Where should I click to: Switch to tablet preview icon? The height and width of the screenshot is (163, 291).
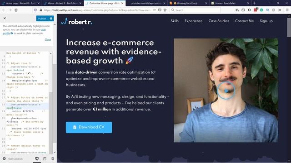click(45, 159)
